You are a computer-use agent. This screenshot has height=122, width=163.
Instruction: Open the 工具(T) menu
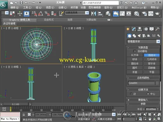click(x=27, y=7)
